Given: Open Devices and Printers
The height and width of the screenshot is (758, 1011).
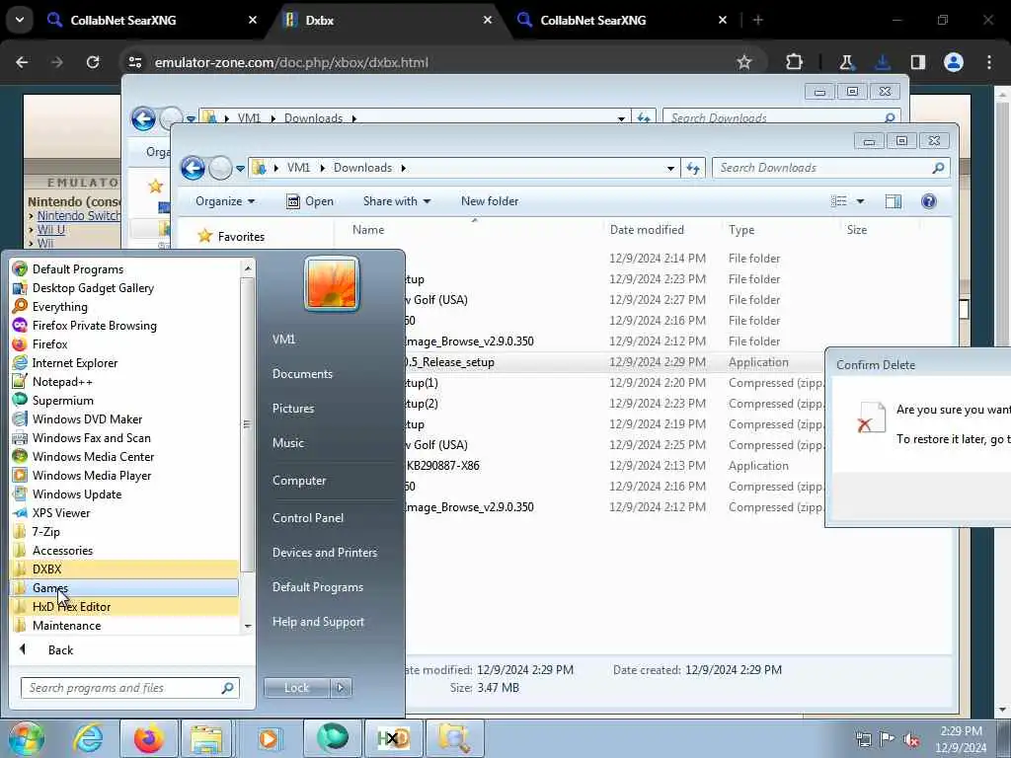Looking at the screenshot, I should (324, 553).
